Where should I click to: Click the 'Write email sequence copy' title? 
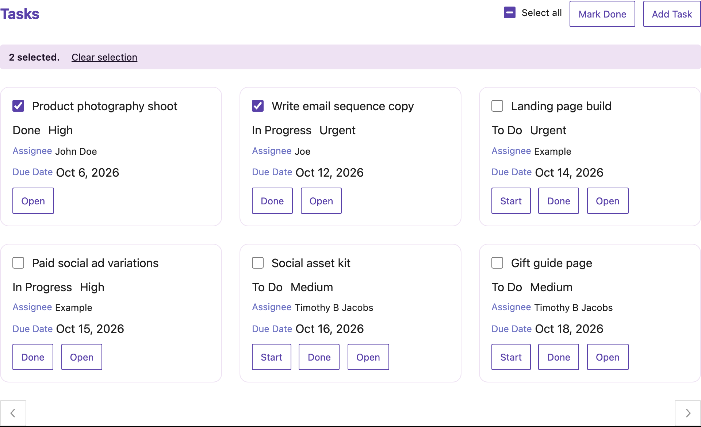342,106
